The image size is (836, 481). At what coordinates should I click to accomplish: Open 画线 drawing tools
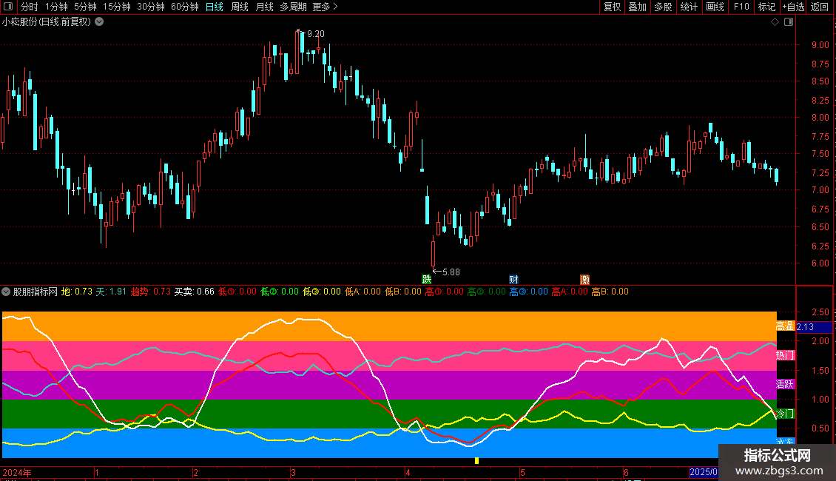(x=715, y=7)
